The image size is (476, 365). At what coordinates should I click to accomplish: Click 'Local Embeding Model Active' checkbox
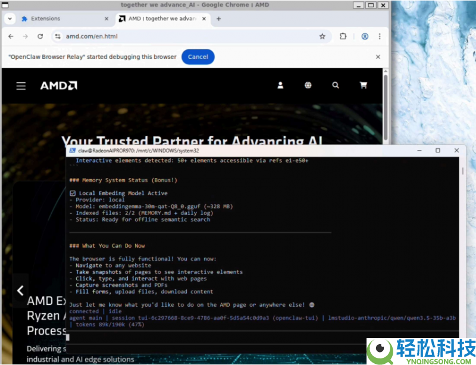pos(73,194)
